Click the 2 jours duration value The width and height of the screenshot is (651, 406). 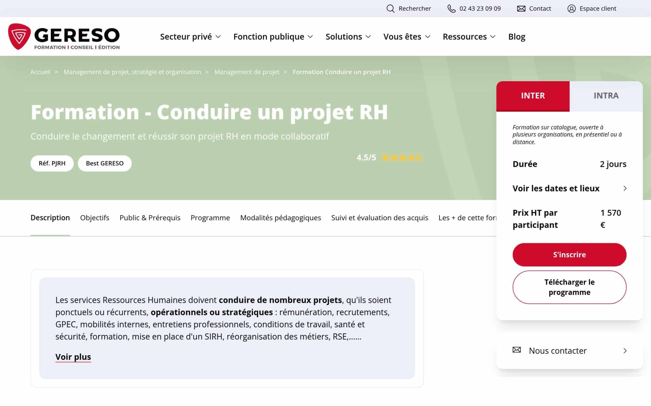[613, 164]
